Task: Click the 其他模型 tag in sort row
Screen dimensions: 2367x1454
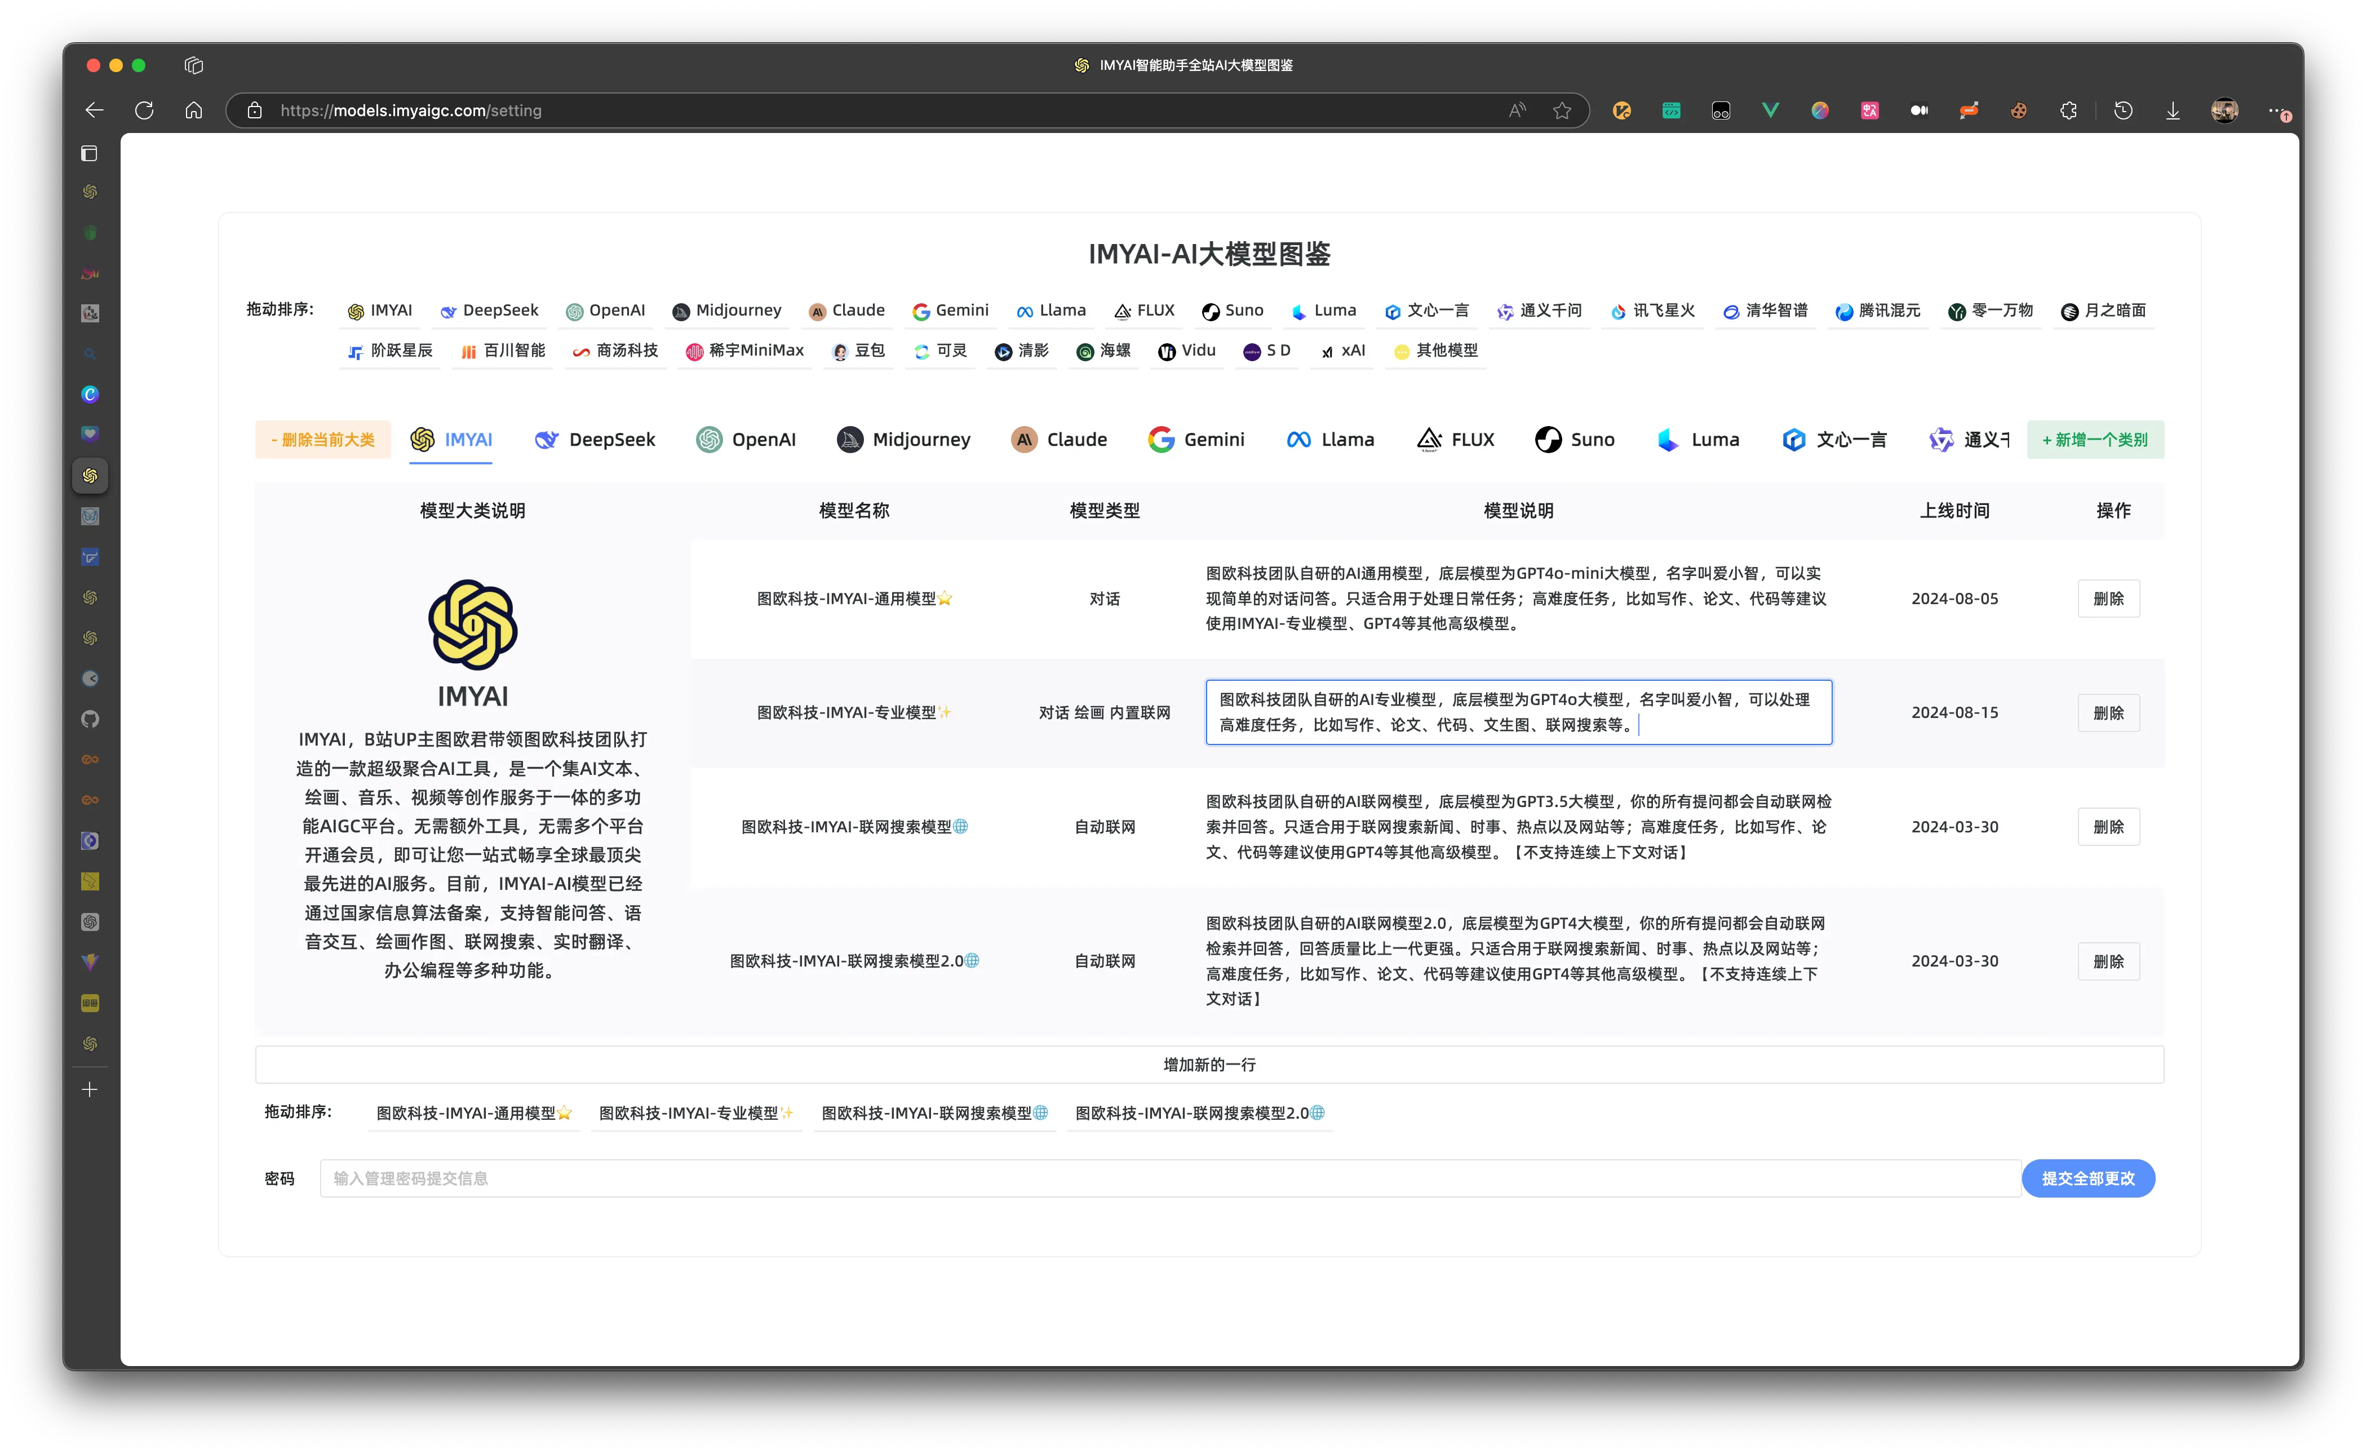Action: point(1435,351)
